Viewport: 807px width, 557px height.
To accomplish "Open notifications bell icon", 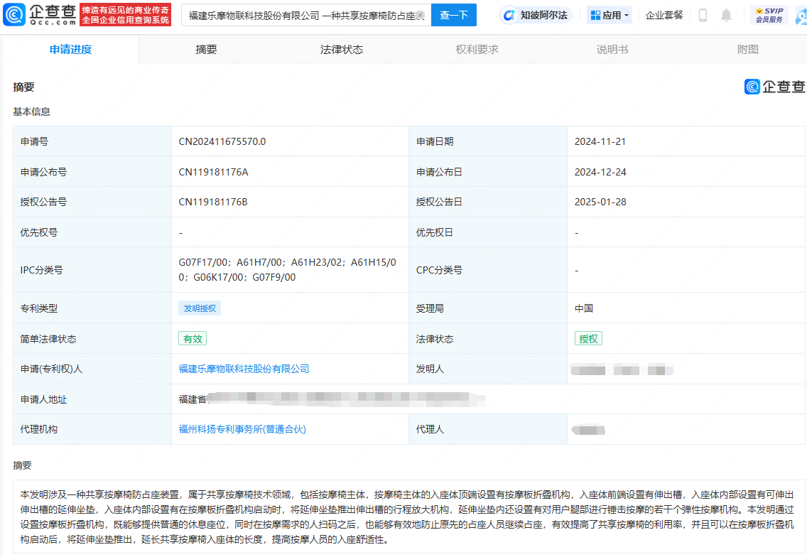I will (726, 15).
